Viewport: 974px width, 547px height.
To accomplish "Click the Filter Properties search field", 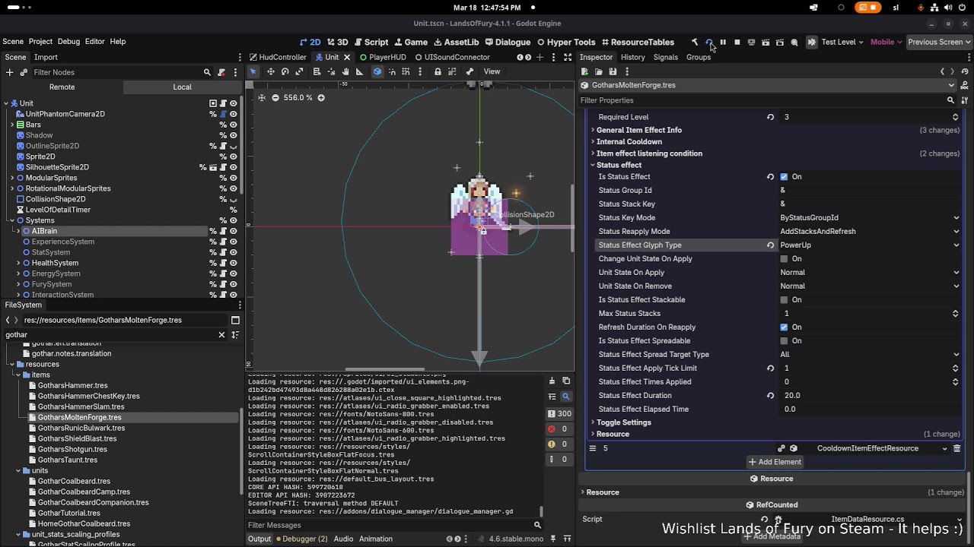I will tap(762, 100).
